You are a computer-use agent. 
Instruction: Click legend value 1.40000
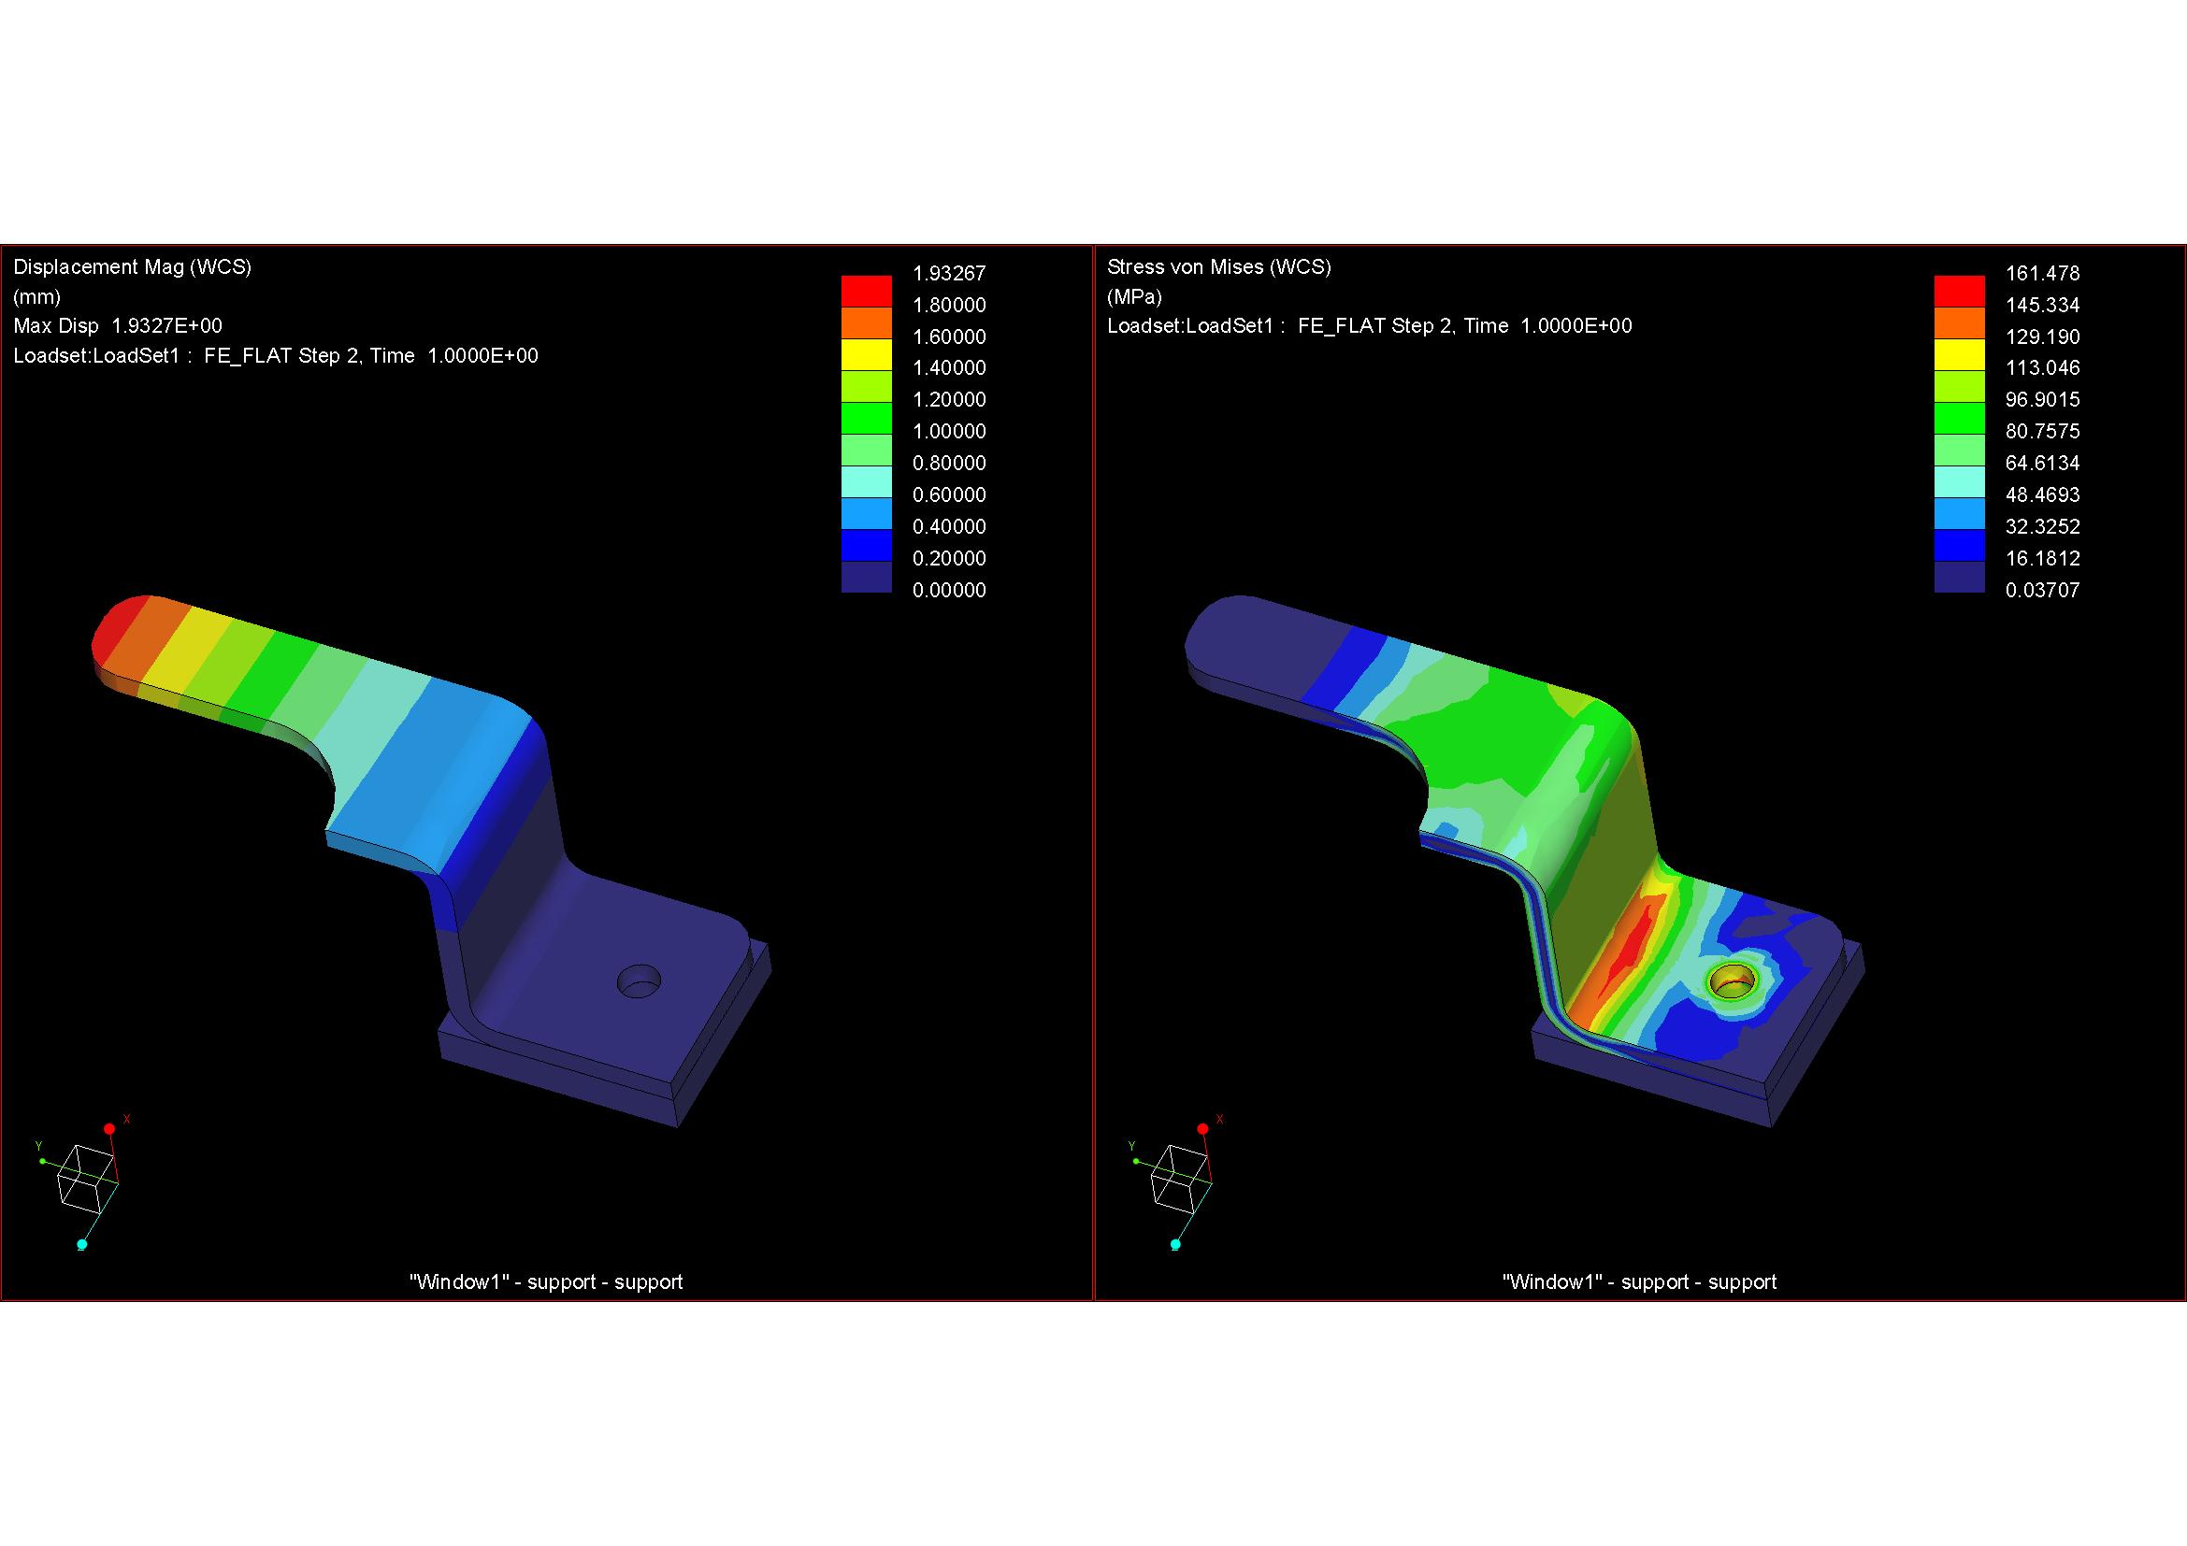tap(949, 367)
